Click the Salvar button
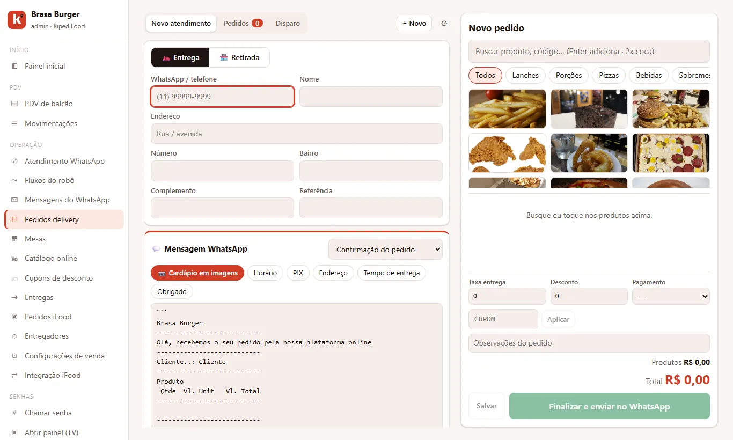733x440 pixels. [486, 406]
